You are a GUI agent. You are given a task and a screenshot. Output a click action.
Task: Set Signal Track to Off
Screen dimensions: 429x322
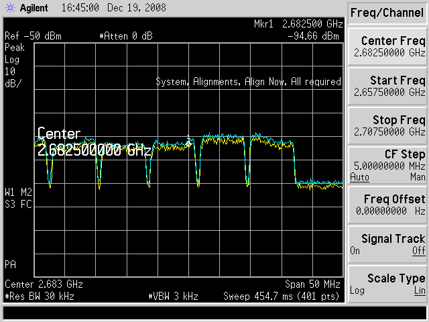tap(419, 251)
